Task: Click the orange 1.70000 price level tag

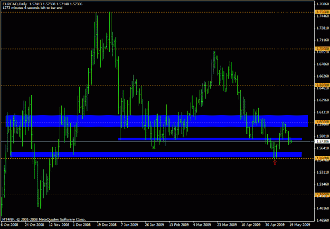Action: (323, 49)
